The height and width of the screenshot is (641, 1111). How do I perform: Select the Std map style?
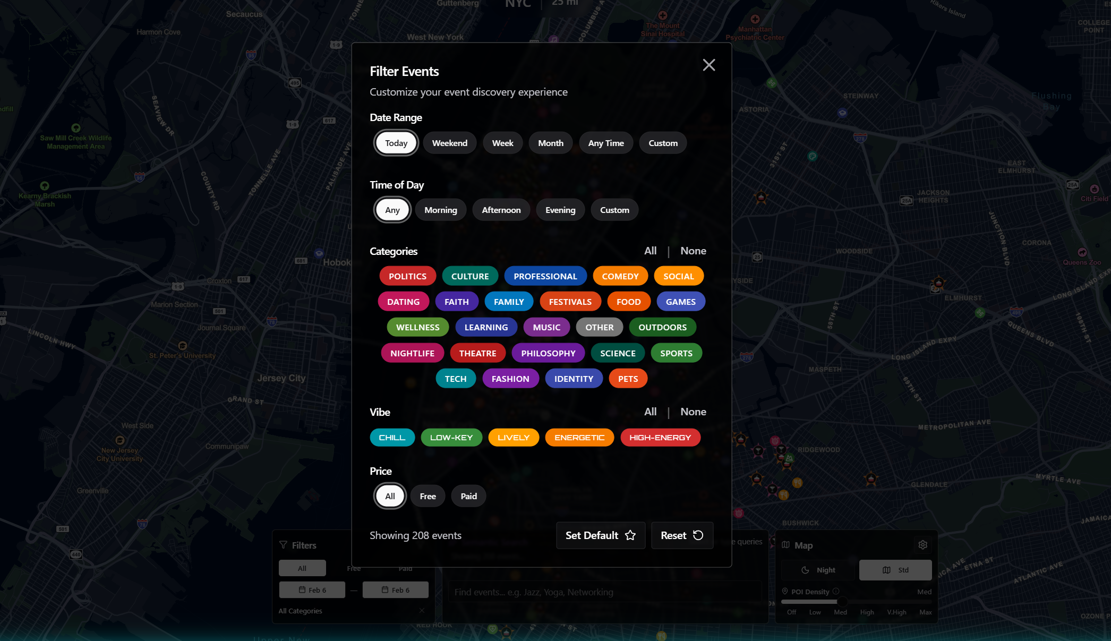[895, 570]
